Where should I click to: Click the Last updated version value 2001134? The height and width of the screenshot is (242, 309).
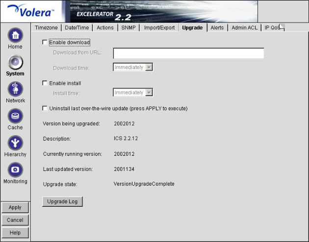(124, 169)
